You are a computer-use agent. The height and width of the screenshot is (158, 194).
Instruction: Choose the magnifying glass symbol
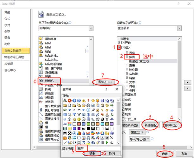point(70,114)
